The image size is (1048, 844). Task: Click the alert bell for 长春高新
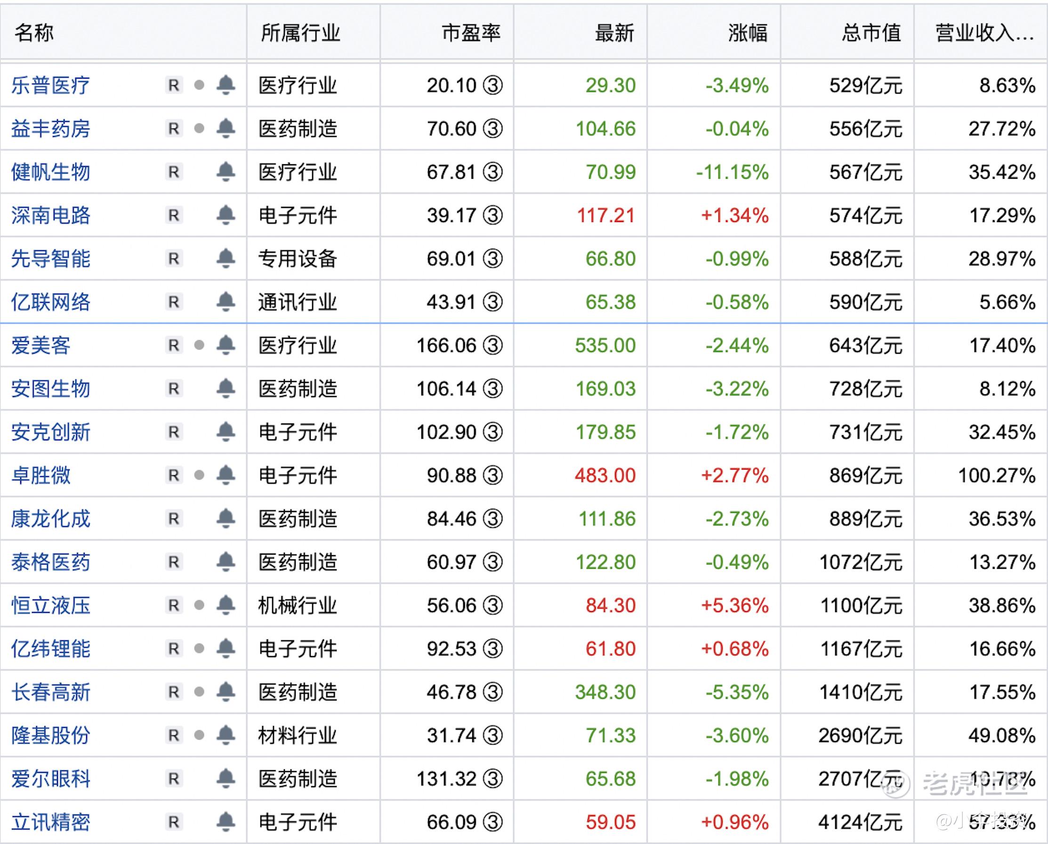[x=226, y=692]
